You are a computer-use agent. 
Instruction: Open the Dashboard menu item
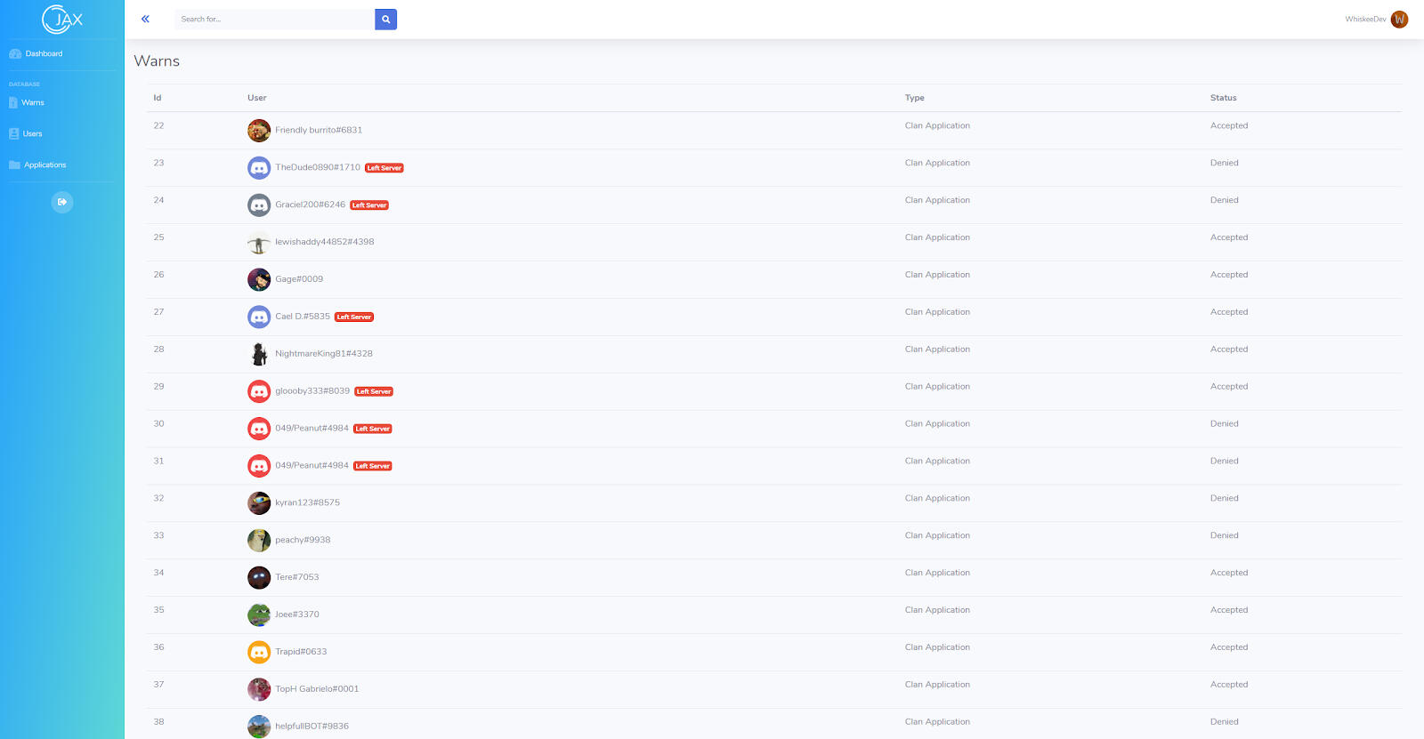44,53
